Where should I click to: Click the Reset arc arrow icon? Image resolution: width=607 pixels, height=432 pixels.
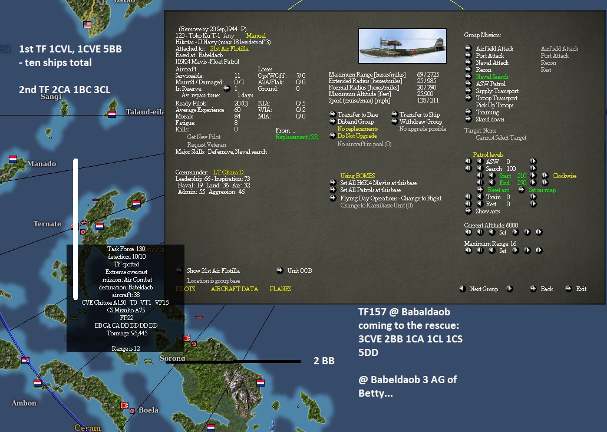[x=480, y=190]
